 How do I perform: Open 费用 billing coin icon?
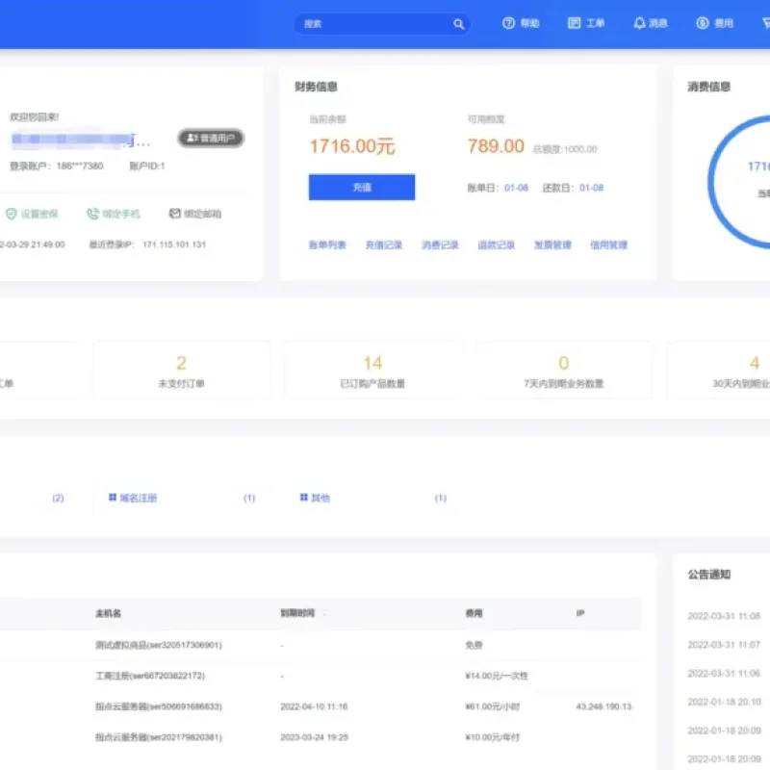[703, 23]
